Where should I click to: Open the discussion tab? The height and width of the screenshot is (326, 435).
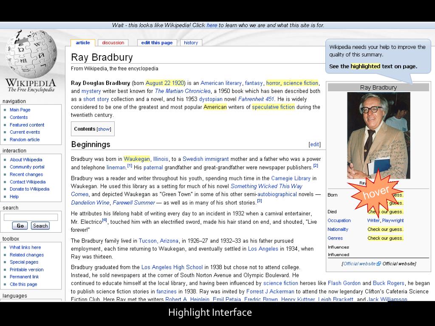(113, 43)
